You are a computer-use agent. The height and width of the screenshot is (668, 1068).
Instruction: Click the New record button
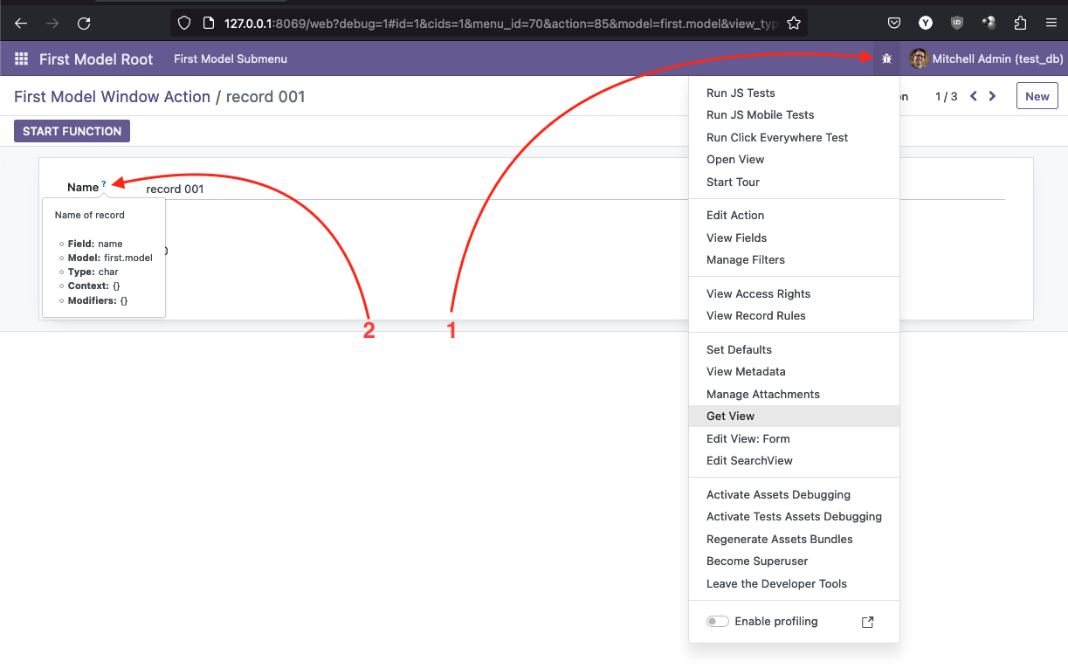1037,96
